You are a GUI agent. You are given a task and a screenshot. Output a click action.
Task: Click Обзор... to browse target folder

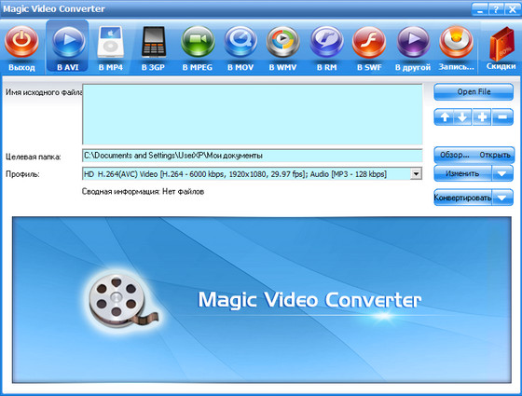pos(455,155)
